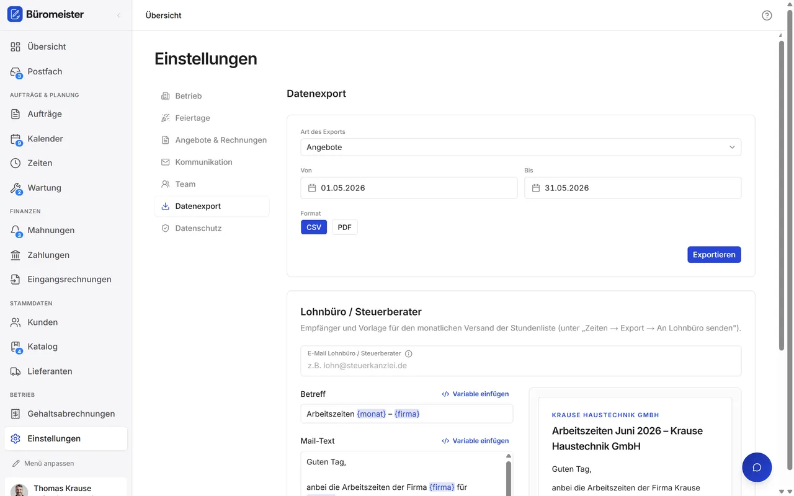Screen dimensions: 794x496
Task: Click the Eingangsrechnungen icon
Action: pyautogui.click(x=16, y=280)
